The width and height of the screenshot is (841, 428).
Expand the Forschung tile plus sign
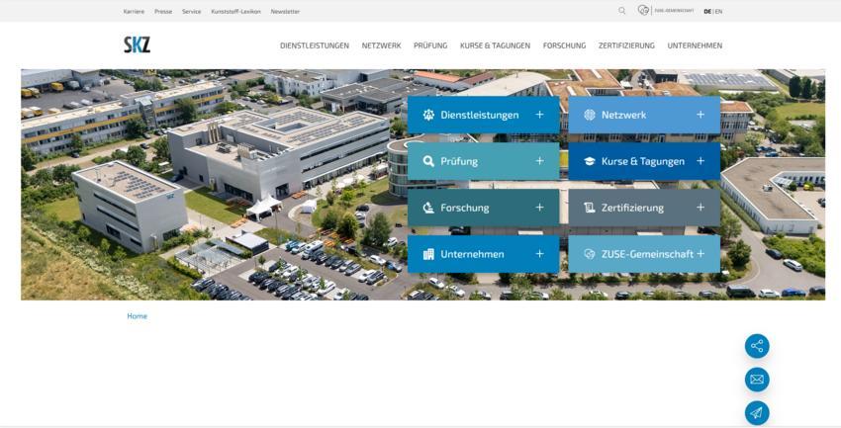pyautogui.click(x=539, y=208)
